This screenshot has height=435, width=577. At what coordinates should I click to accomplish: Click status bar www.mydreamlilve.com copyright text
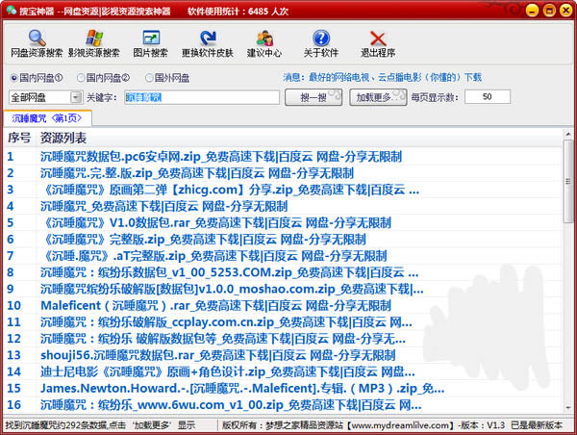(x=339, y=425)
